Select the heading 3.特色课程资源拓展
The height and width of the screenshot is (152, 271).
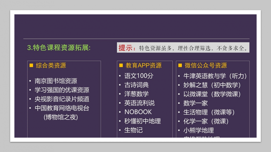[59, 48]
